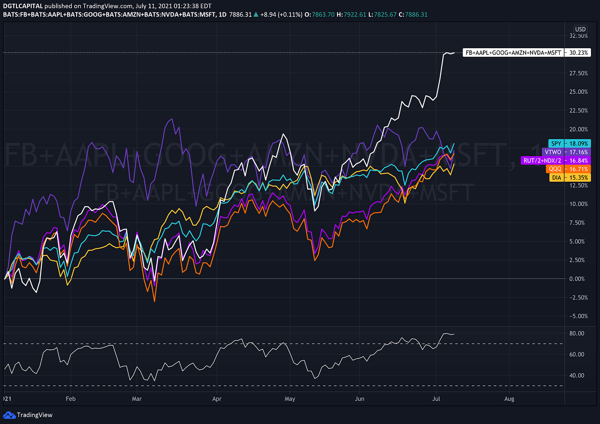
Task: Click the 80.00 value on RSI scale
Action: pos(577,333)
